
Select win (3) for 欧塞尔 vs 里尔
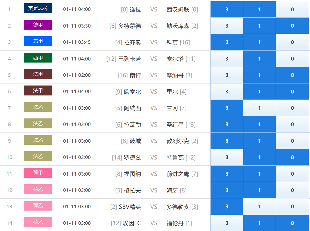[227, 92]
